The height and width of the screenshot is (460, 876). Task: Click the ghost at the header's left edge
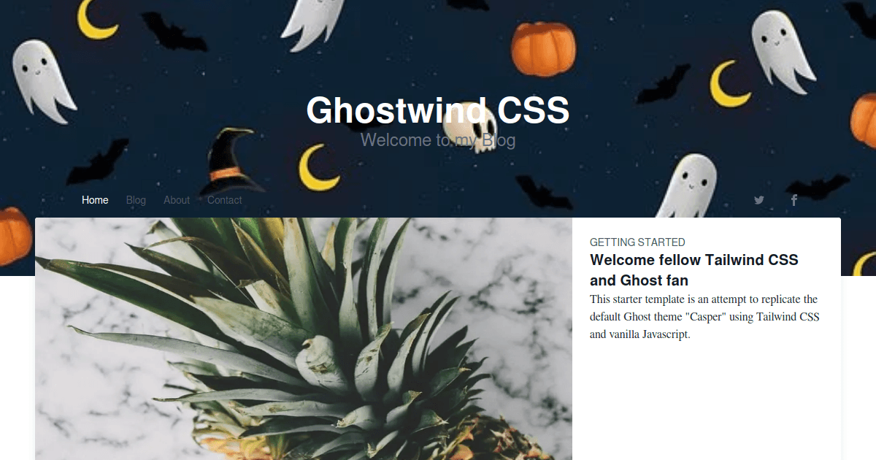click(x=43, y=81)
